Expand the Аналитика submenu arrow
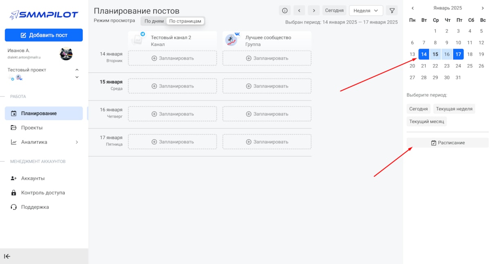This screenshot has width=491, height=264. point(77,142)
